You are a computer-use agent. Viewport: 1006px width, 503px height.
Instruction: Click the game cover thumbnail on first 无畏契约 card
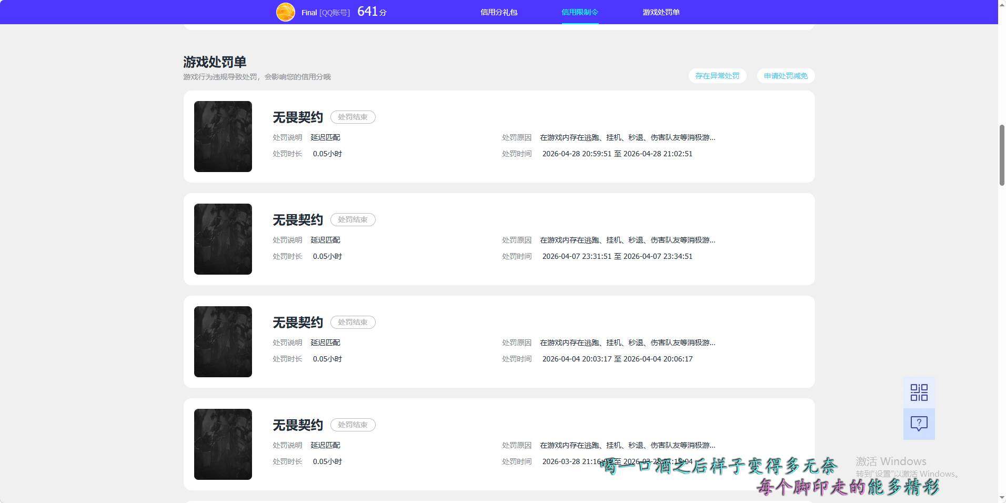223,136
